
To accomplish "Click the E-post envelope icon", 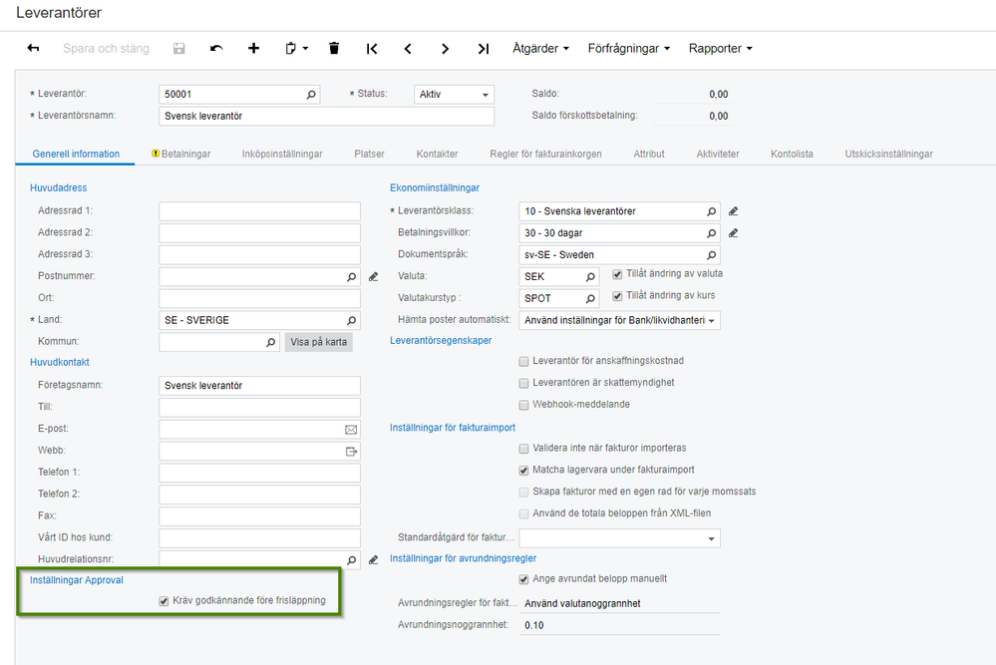I will (x=351, y=430).
